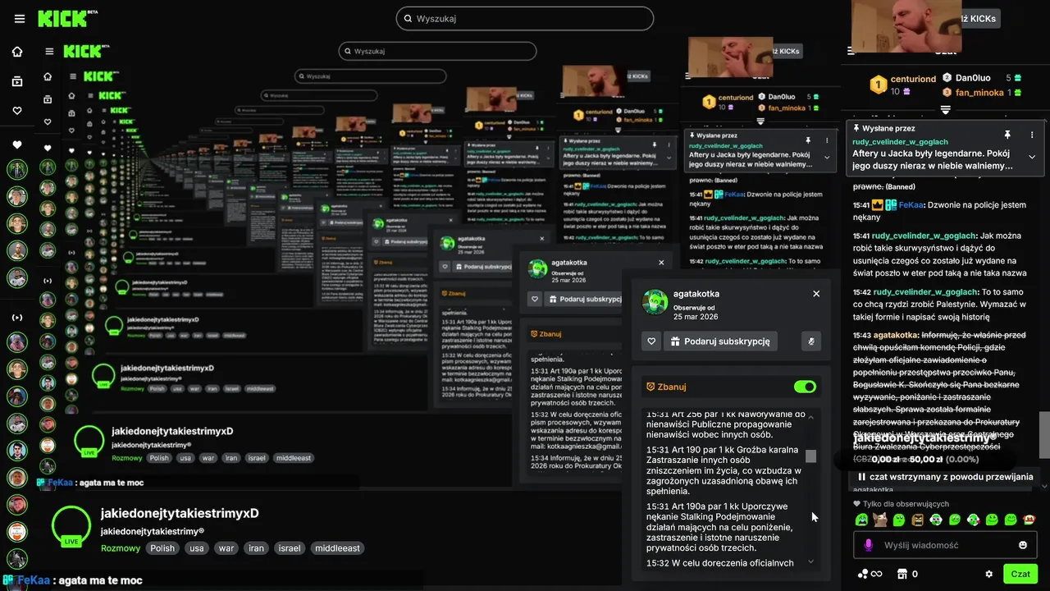The height and width of the screenshot is (591, 1050).
Task: Click the largest LIVE streamer avatar at the bottom left
Action: tap(71, 526)
